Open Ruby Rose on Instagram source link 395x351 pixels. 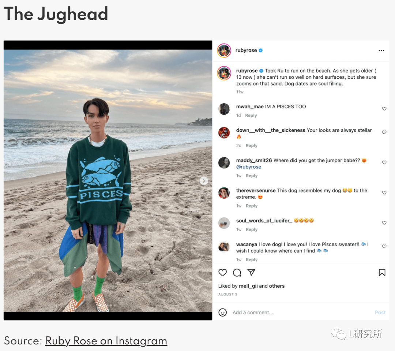(x=106, y=341)
